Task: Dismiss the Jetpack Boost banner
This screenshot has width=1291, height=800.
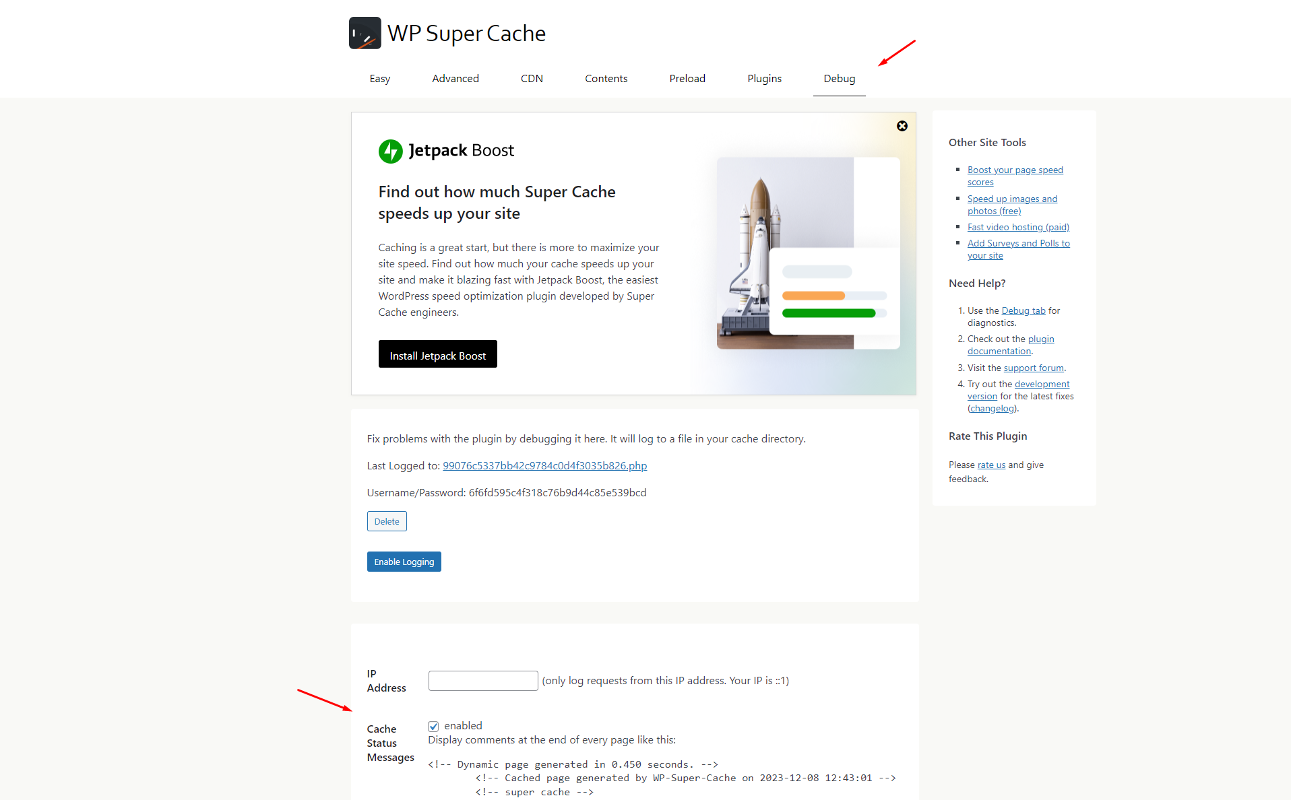Action: 902,126
